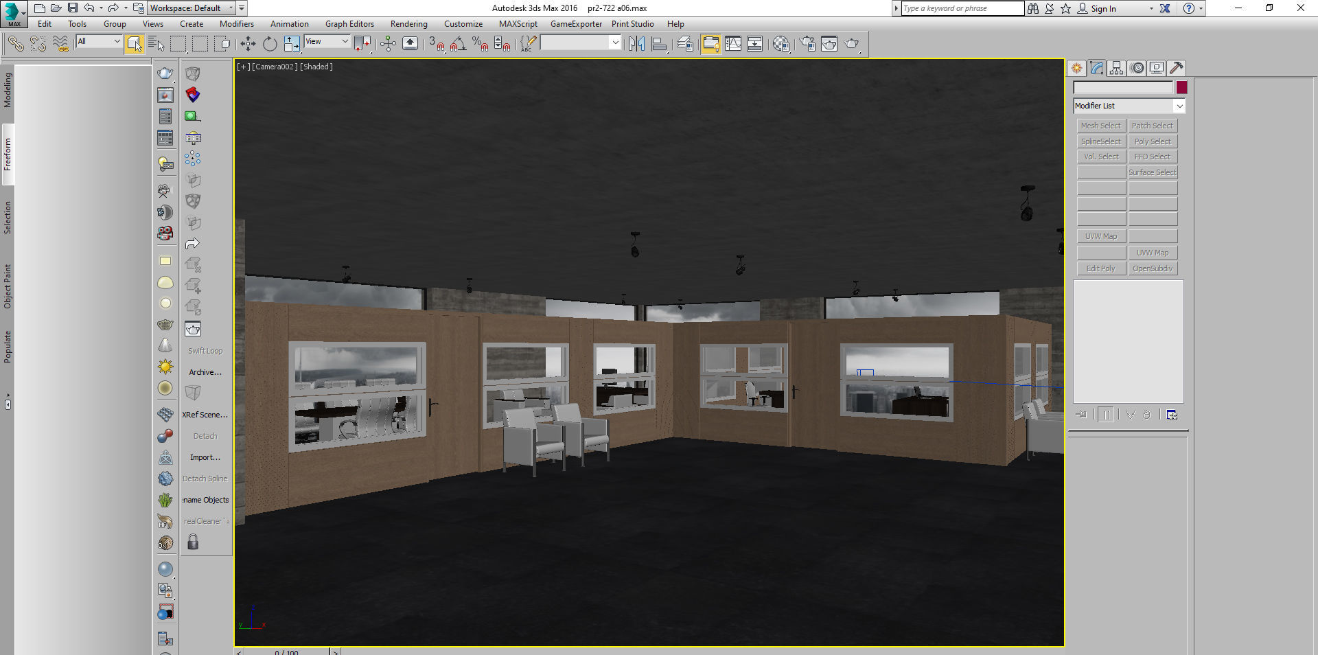This screenshot has height=655, width=1318.
Task: Expand the Sign In dropdown arrow
Action: point(1151,9)
